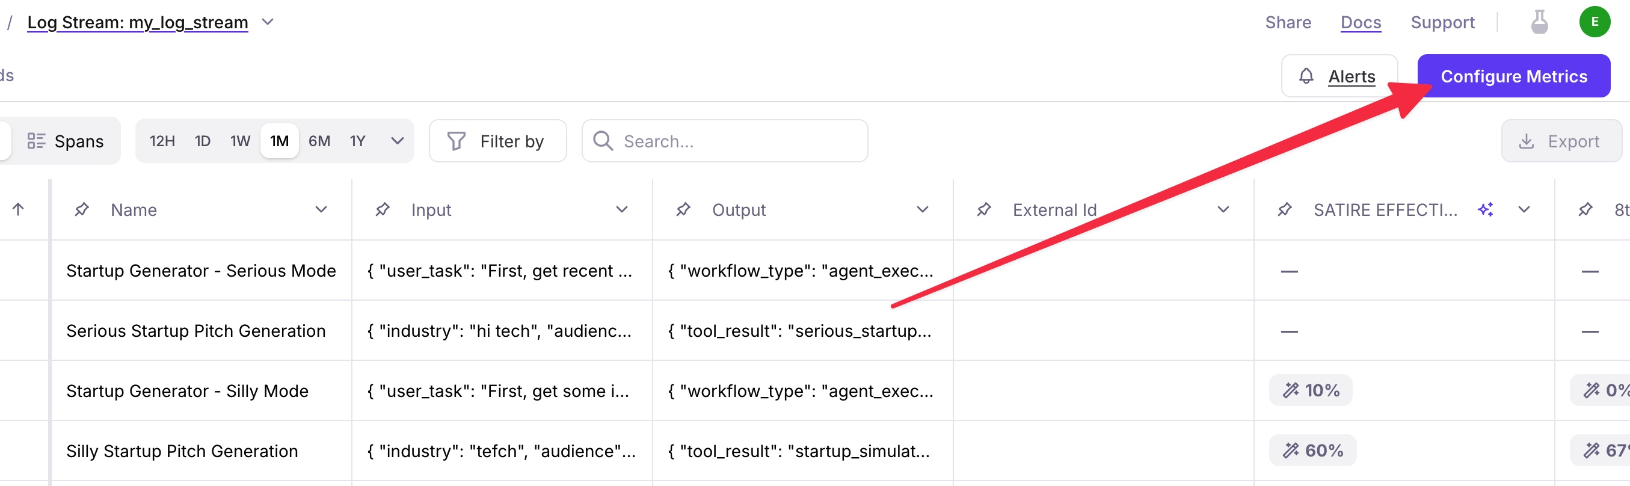The height and width of the screenshot is (486, 1630).
Task: Click the "startup_simulat" tool_result output cell
Action: tap(802, 451)
